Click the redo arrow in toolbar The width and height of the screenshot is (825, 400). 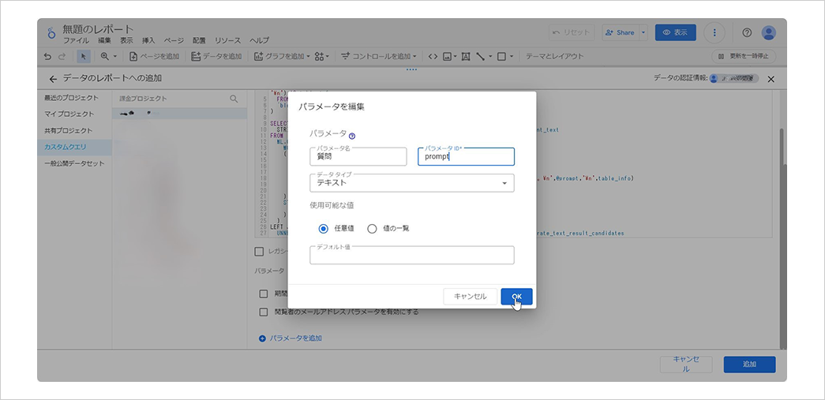click(62, 56)
